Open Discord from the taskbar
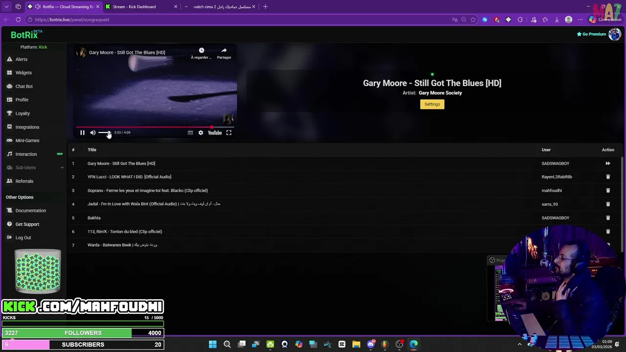 tap(371, 344)
